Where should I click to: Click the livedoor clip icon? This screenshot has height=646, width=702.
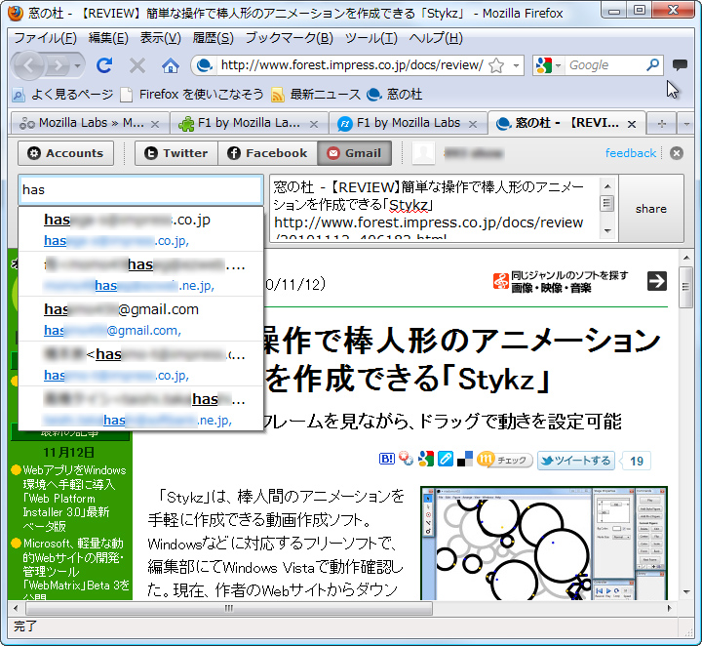[x=446, y=459]
